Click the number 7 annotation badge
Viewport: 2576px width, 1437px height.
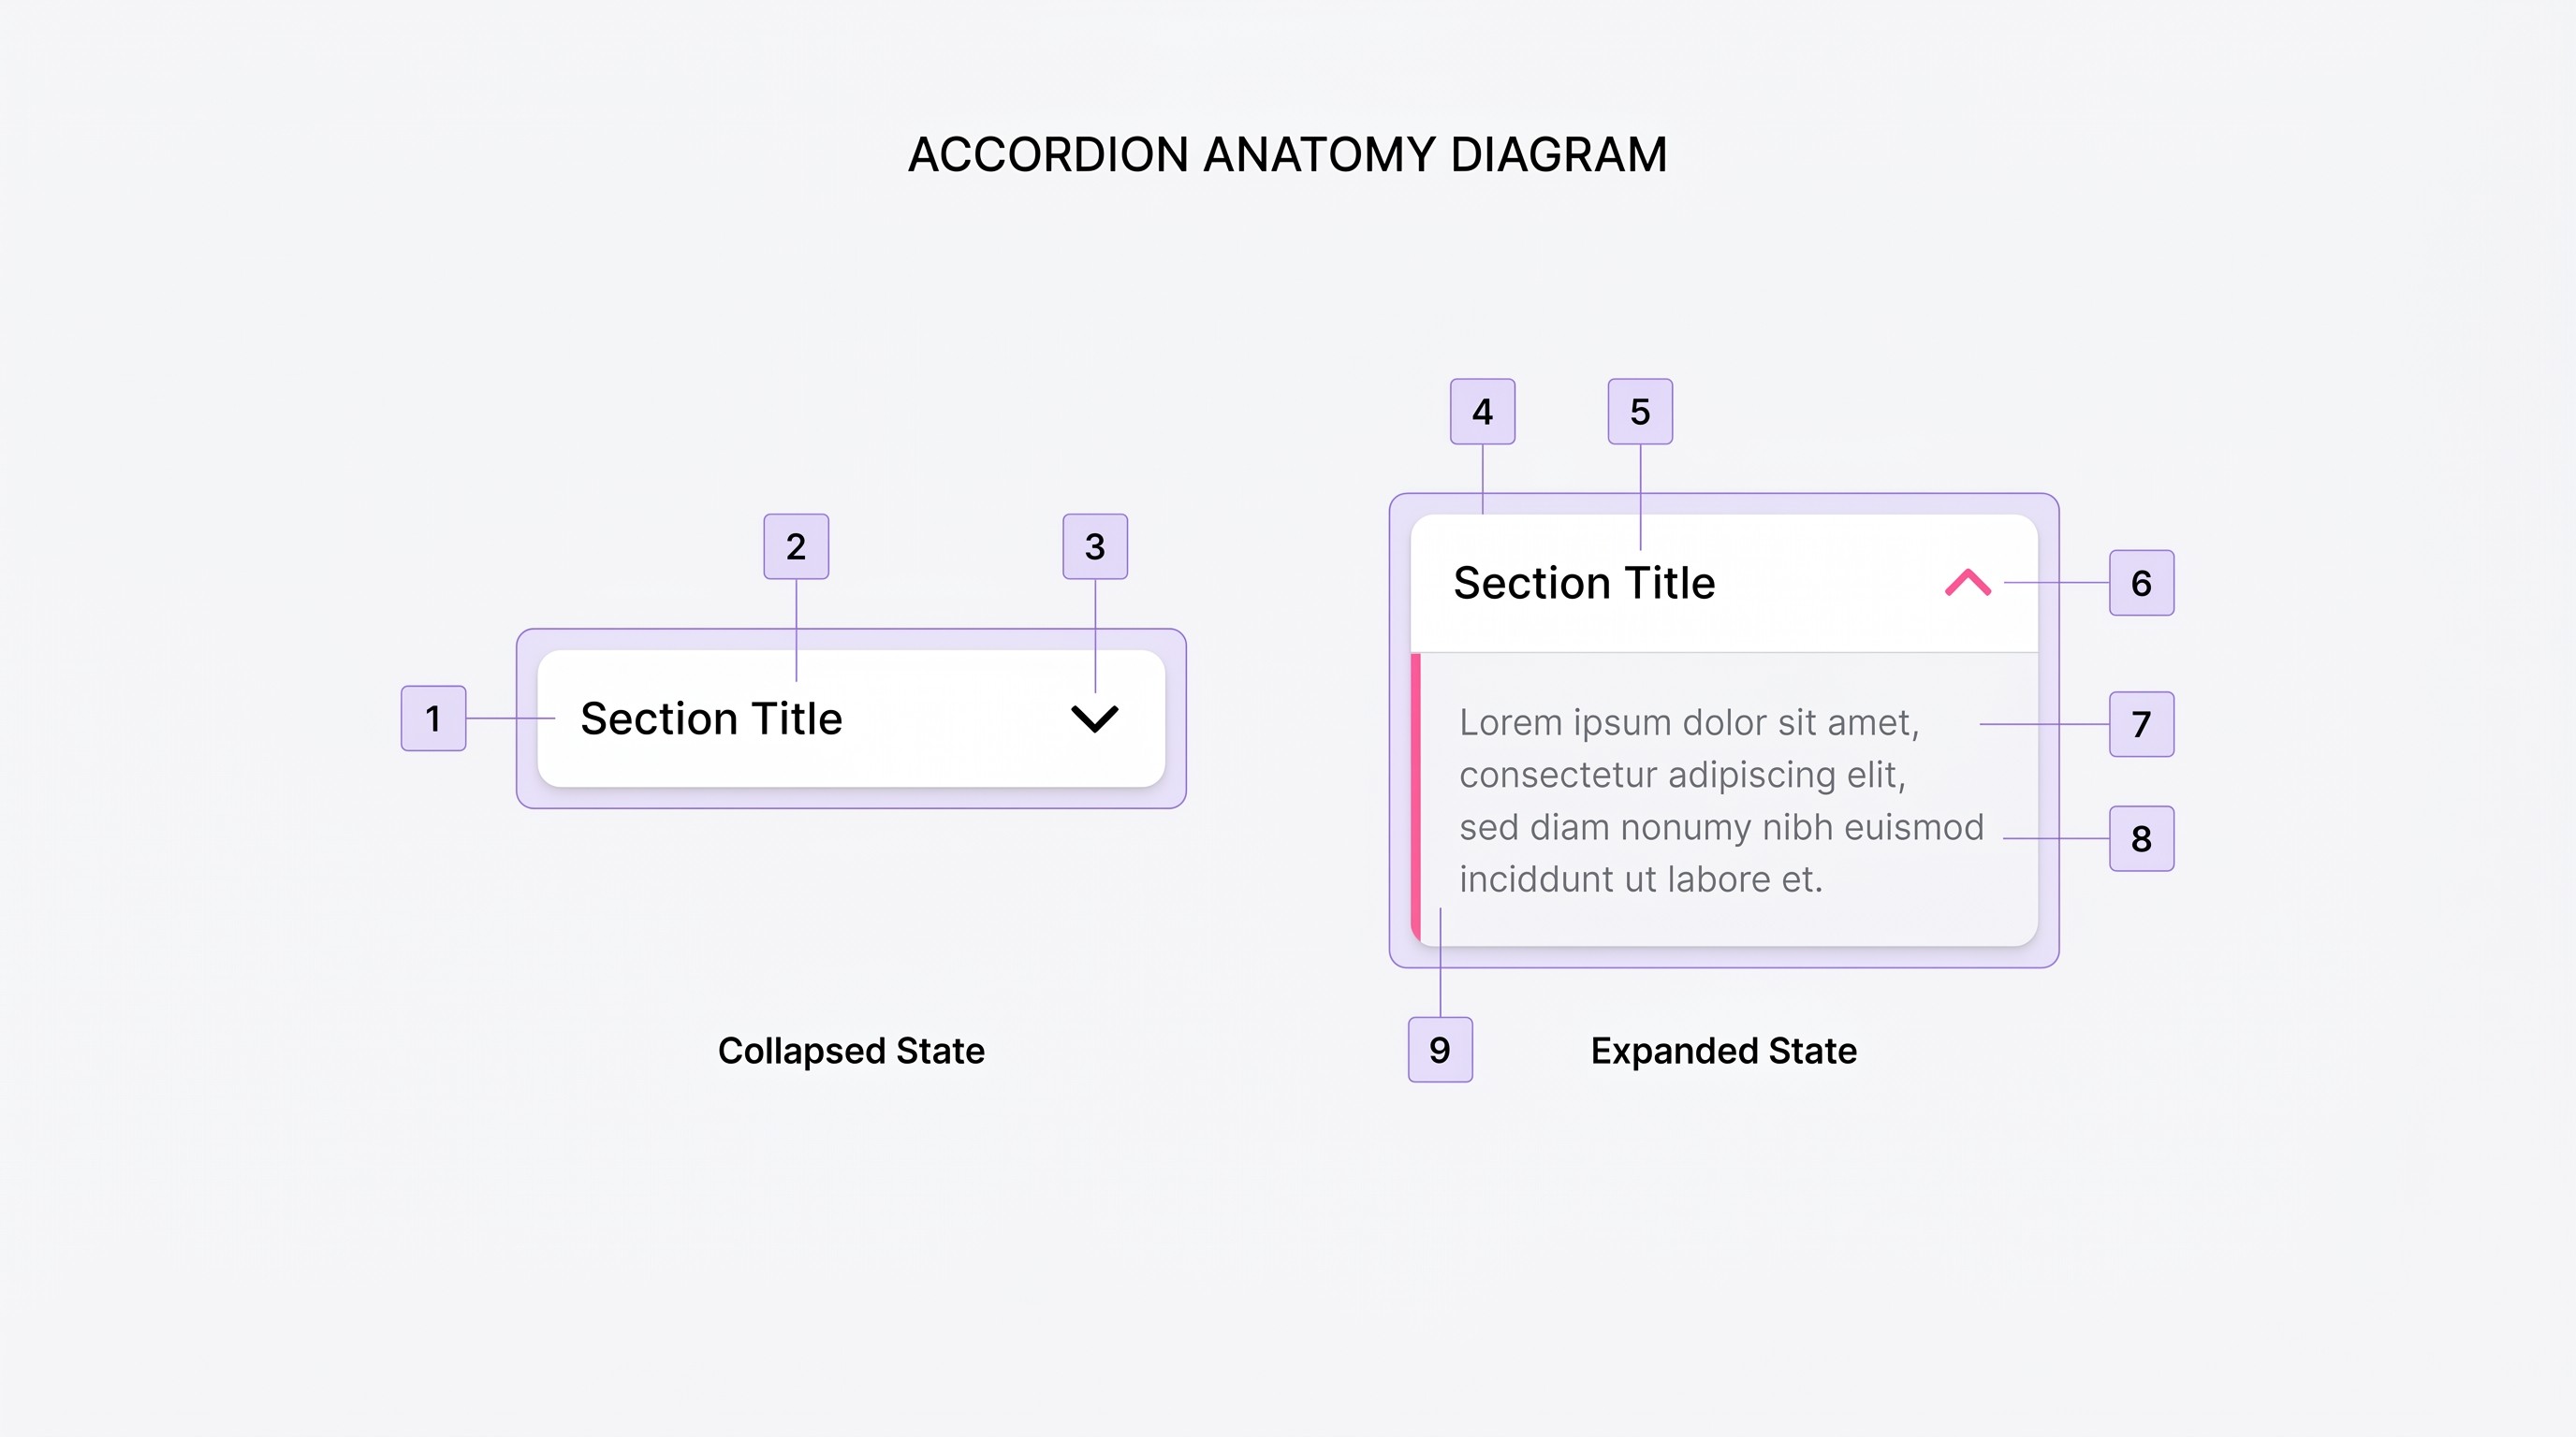[2141, 723]
